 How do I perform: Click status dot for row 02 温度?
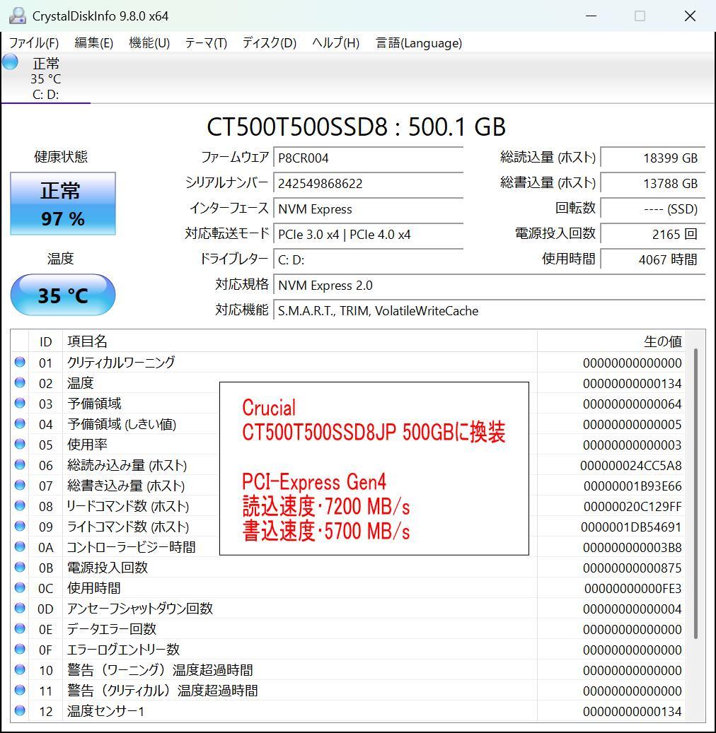20,383
